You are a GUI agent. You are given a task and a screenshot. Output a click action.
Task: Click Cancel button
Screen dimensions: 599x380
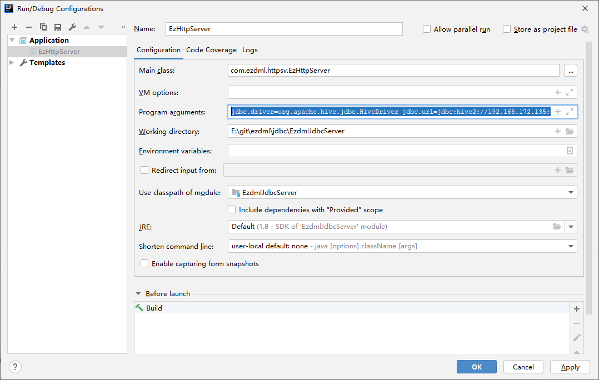[523, 367]
